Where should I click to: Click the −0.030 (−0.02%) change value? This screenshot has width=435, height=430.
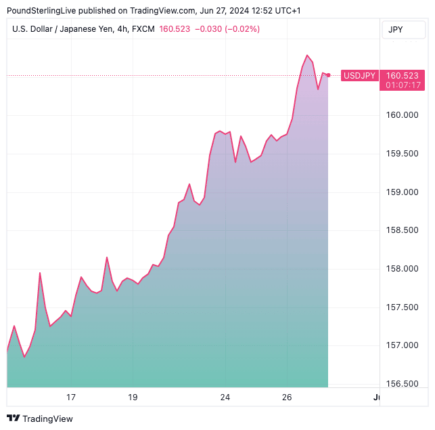(227, 29)
